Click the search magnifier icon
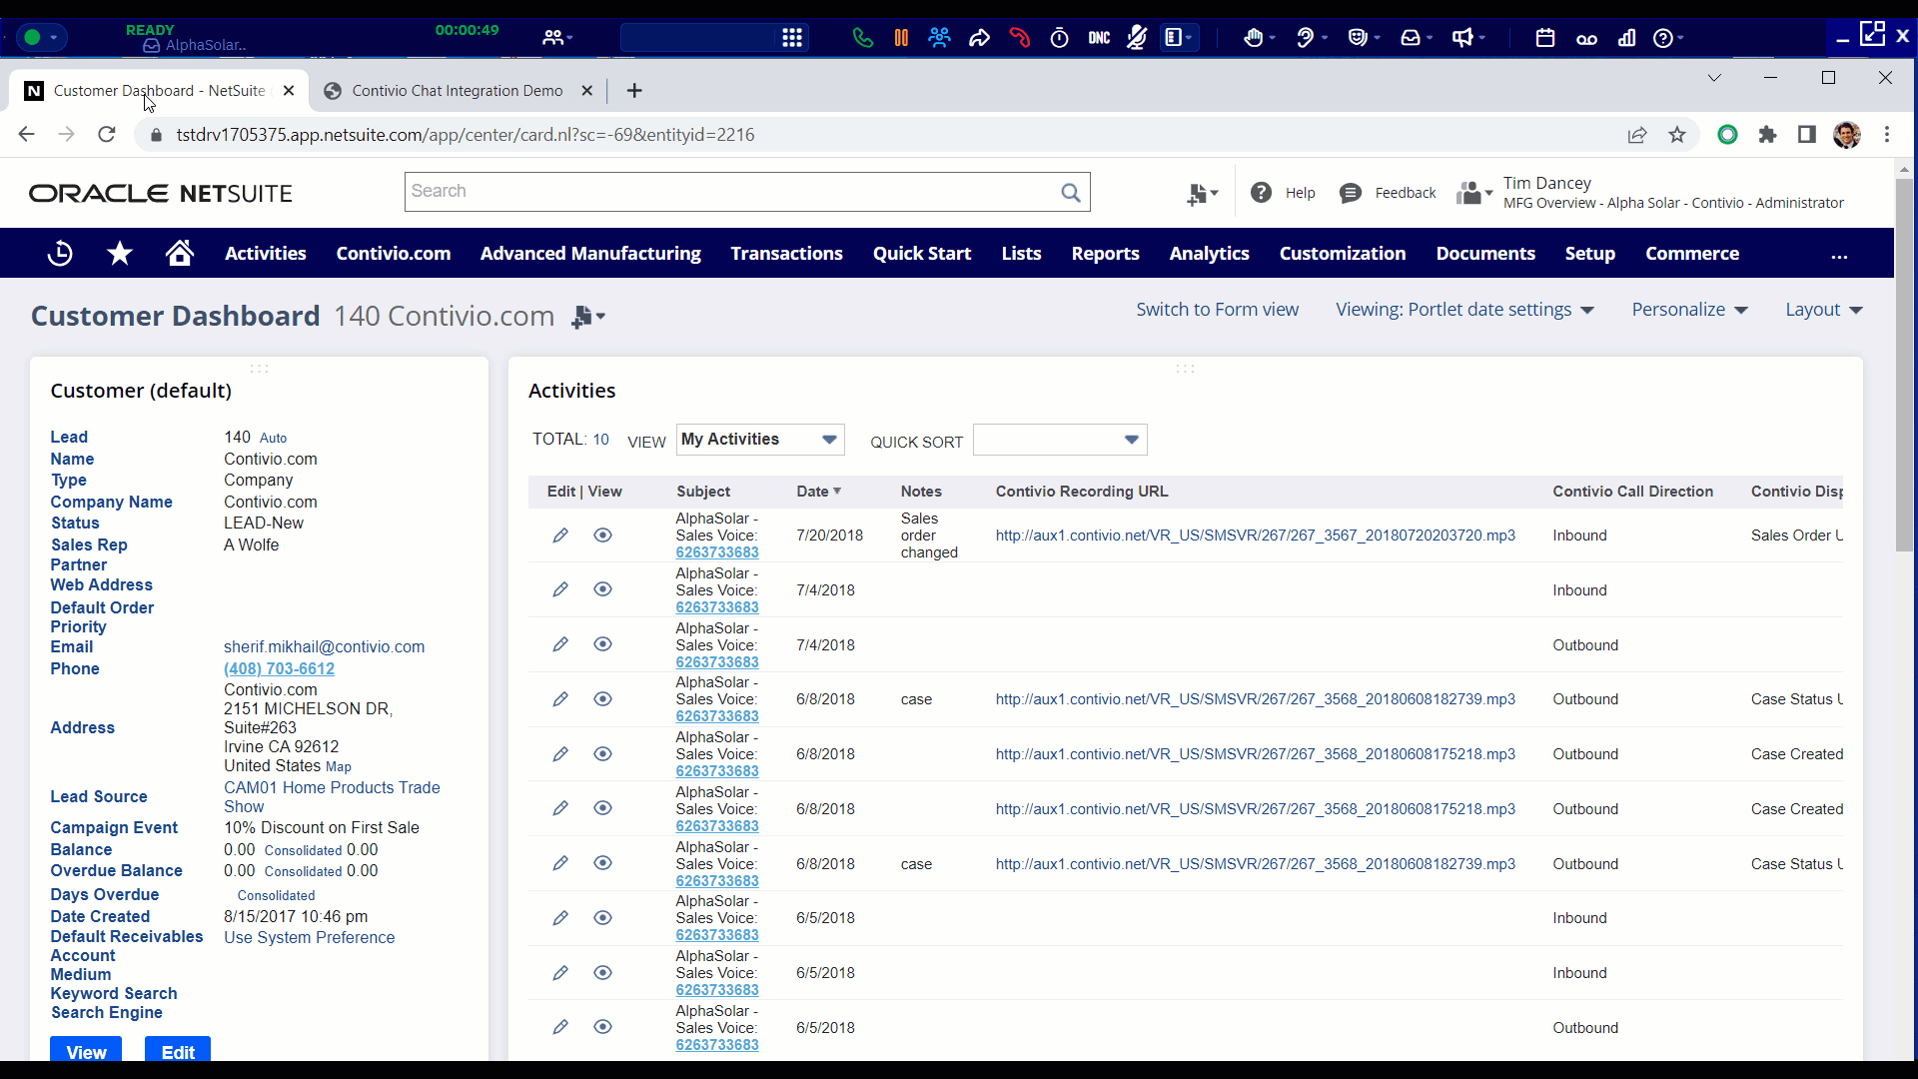Viewport: 1918px width, 1079px height. click(1070, 193)
